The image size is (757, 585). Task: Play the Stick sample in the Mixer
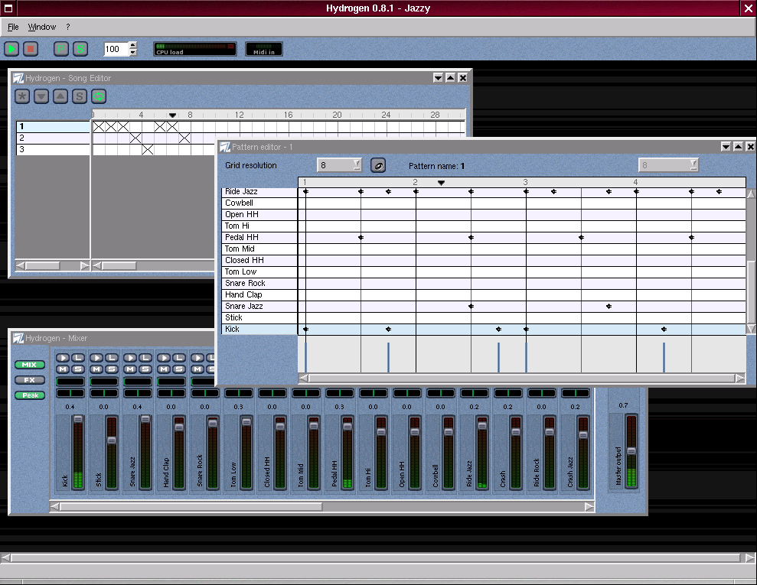coord(96,358)
